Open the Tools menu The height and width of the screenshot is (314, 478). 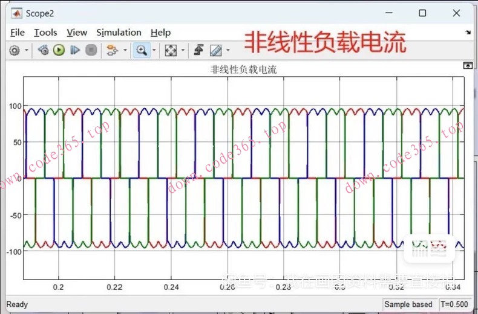pyautogui.click(x=45, y=33)
